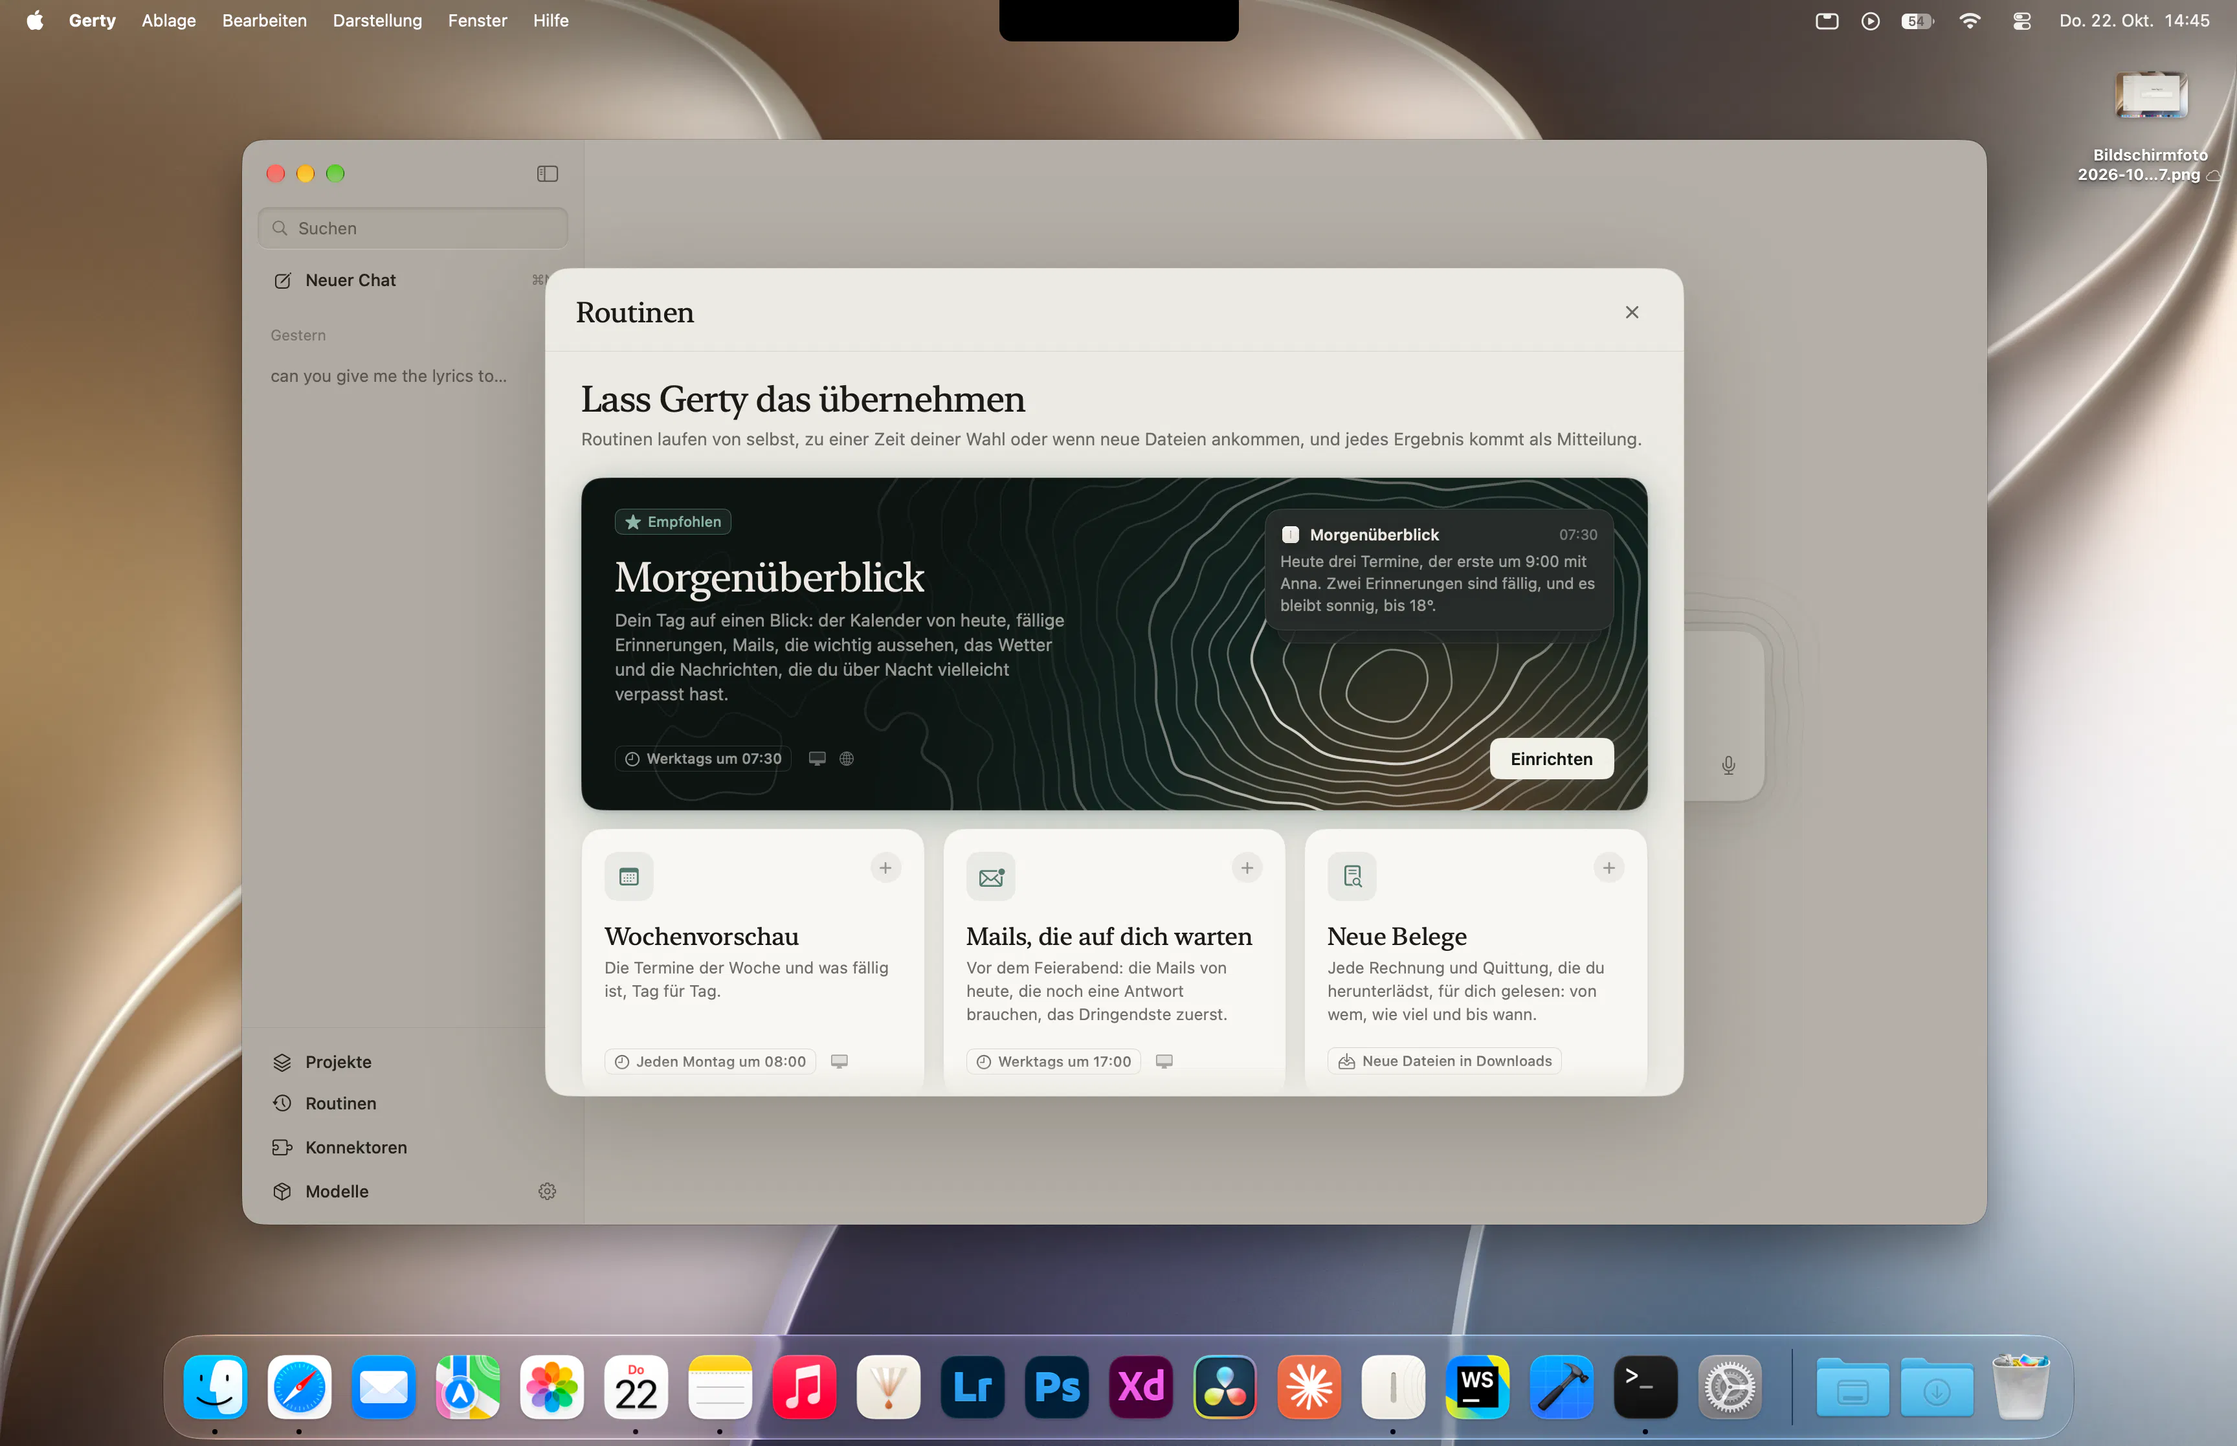This screenshot has width=2237, height=1446.
Task: Open settings gear in sidebar
Action: (548, 1190)
